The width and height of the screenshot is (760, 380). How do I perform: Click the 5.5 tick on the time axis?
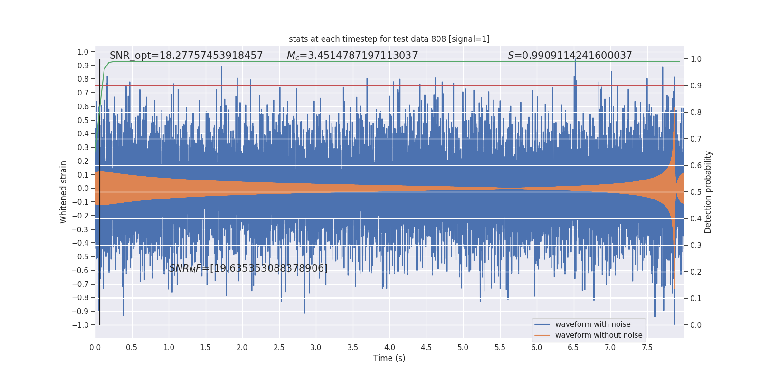500,348
